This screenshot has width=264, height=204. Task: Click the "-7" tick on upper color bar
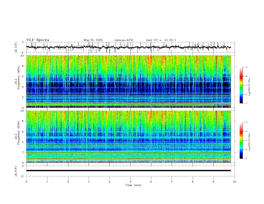(246, 103)
